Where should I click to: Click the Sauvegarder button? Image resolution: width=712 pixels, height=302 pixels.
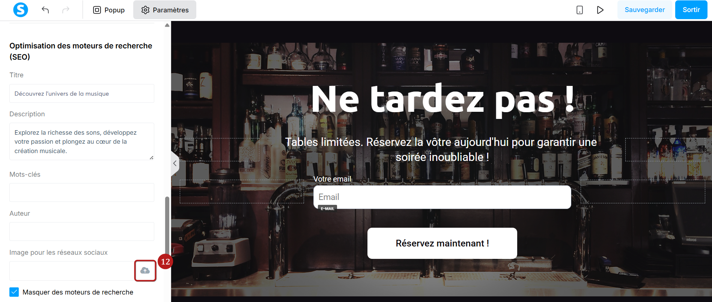click(644, 10)
